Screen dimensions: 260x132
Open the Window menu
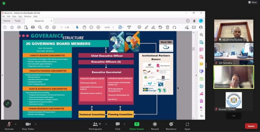[x=28, y=16]
